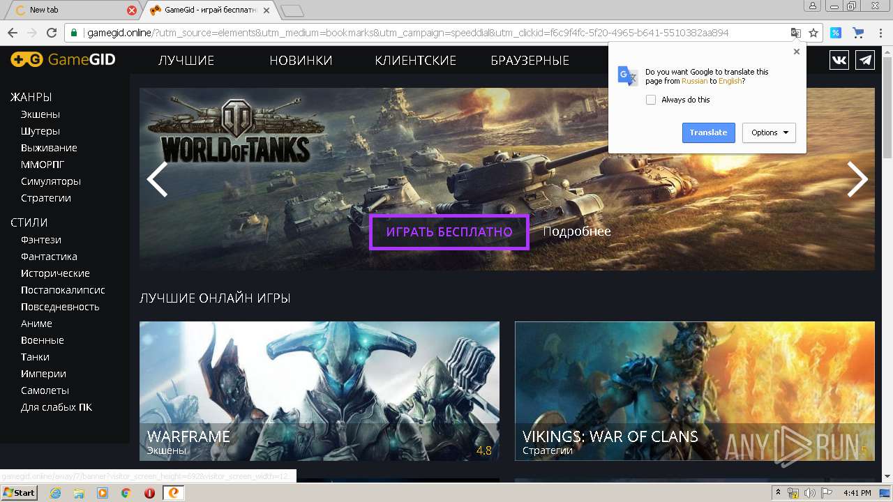Select the Исторические style
The image size is (893, 502).
(x=55, y=273)
